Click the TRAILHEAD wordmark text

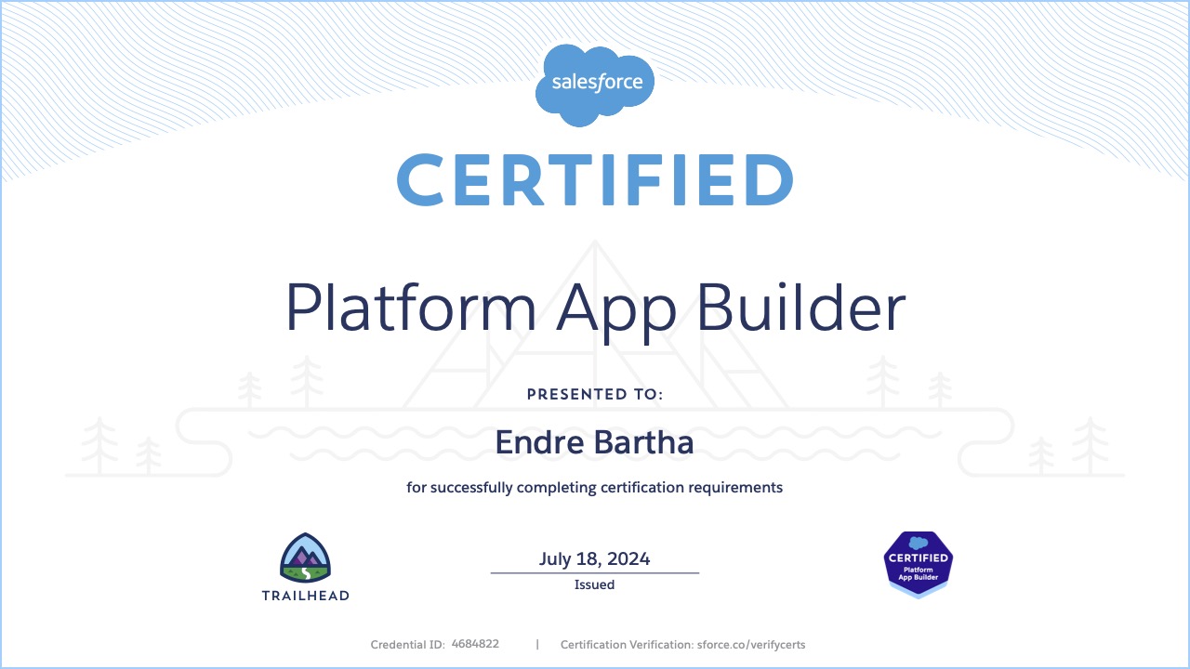pyautogui.click(x=306, y=595)
